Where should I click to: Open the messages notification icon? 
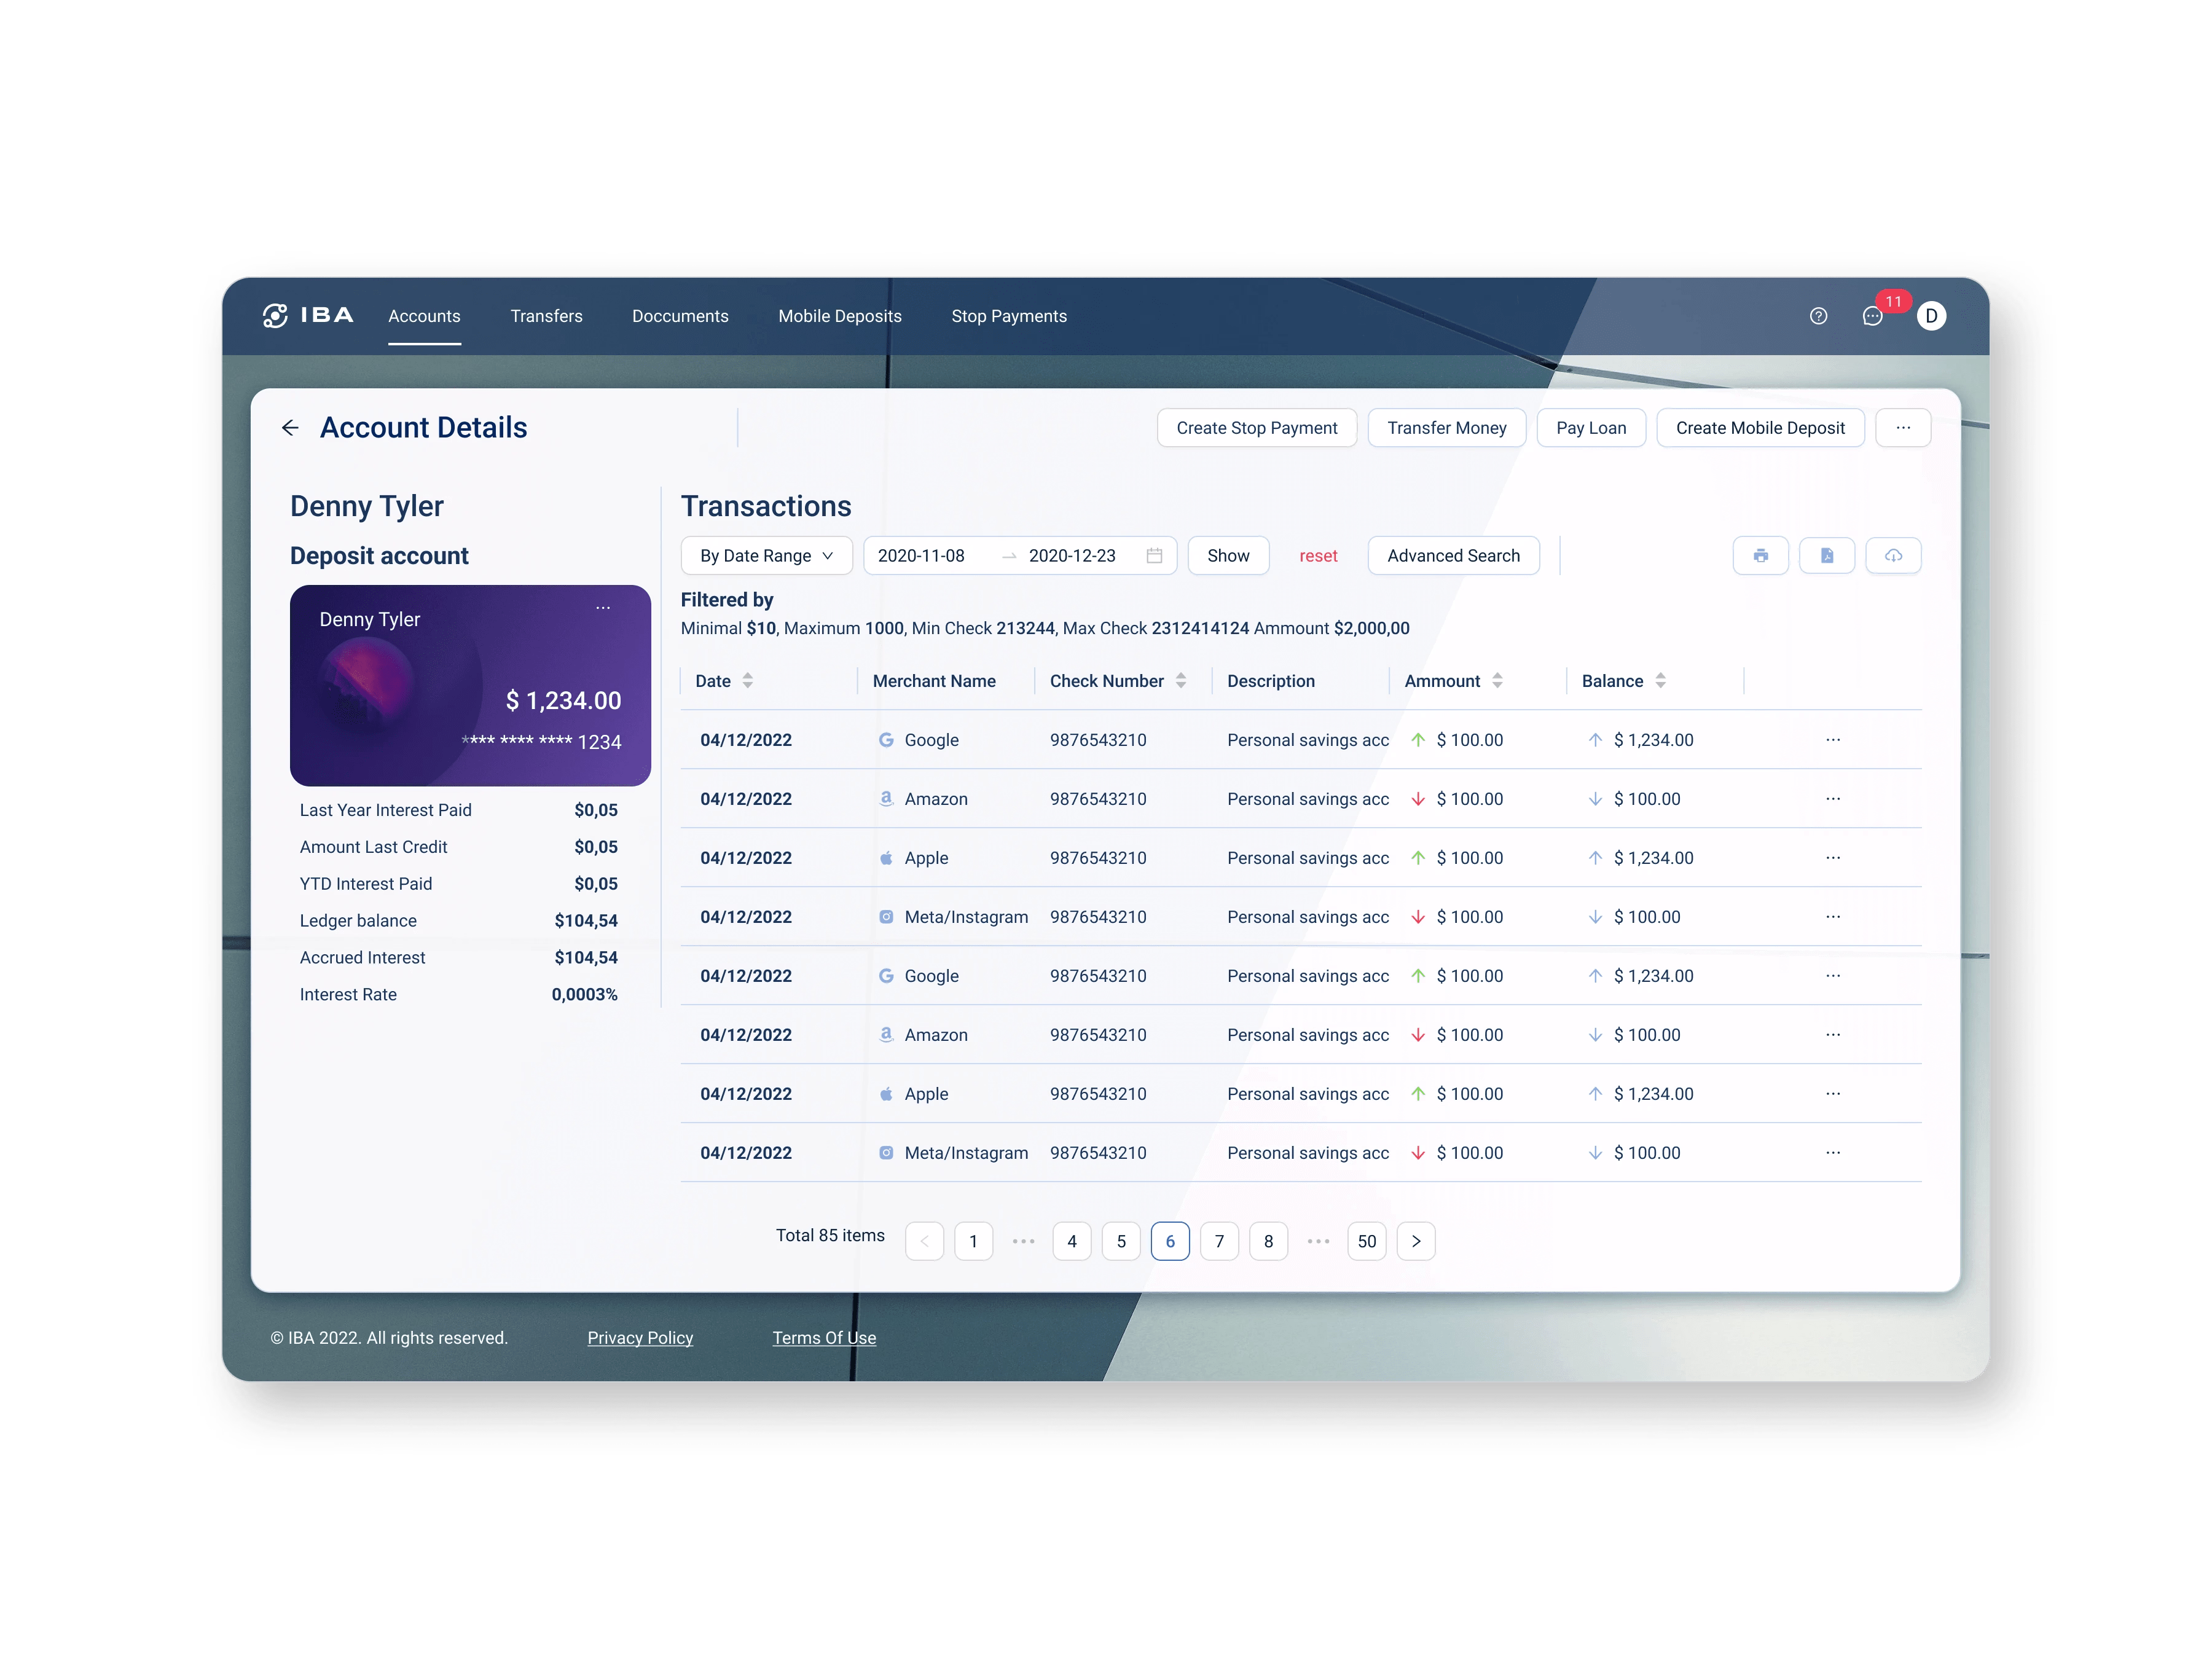click(1873, 317)
